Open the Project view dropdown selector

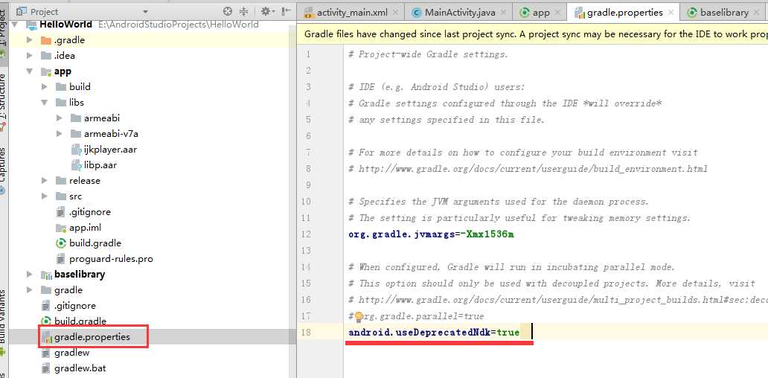pos(145,11)
